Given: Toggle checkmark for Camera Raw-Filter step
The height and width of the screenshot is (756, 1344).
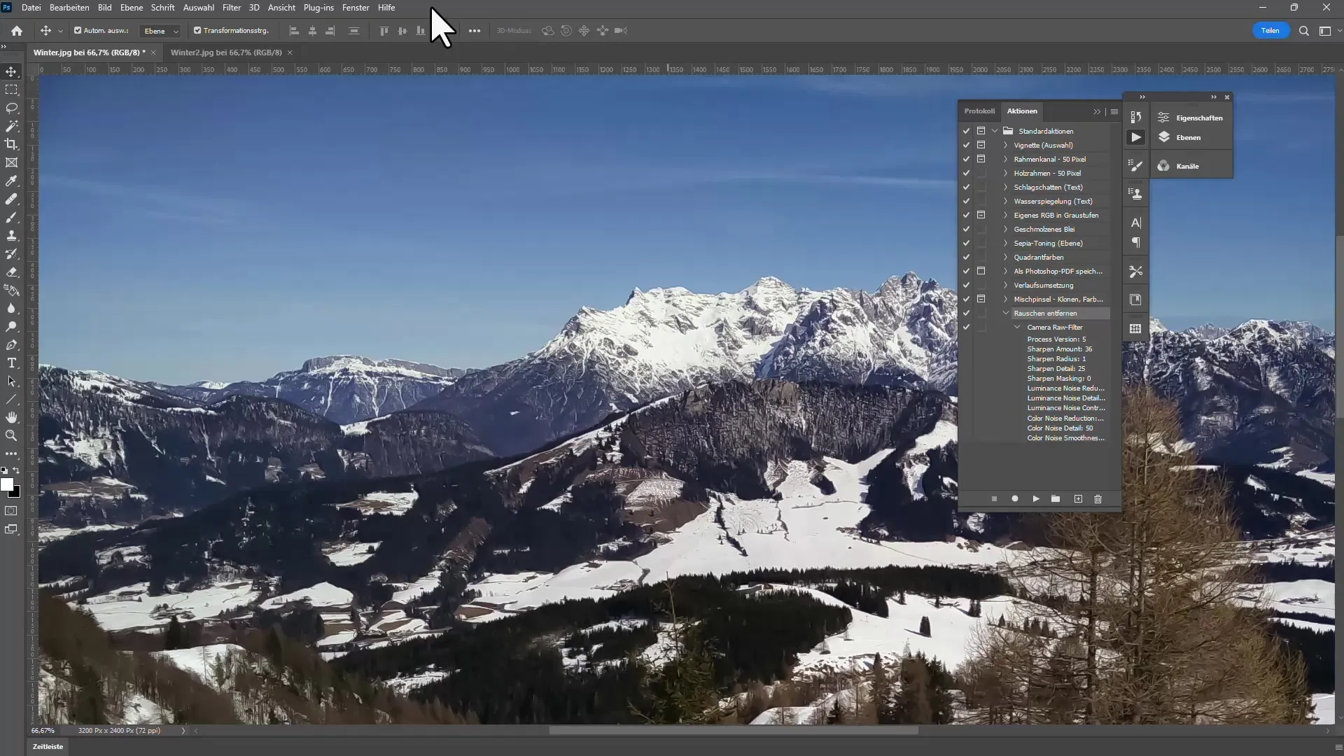Looking at the screenshot, I should (966, 328).
